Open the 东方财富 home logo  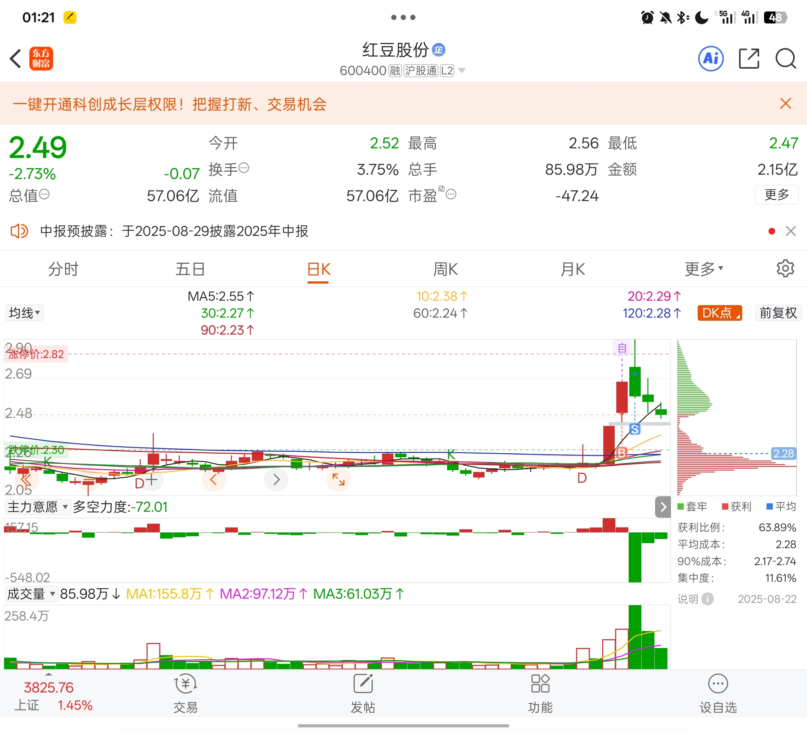(x=41, y=59)
